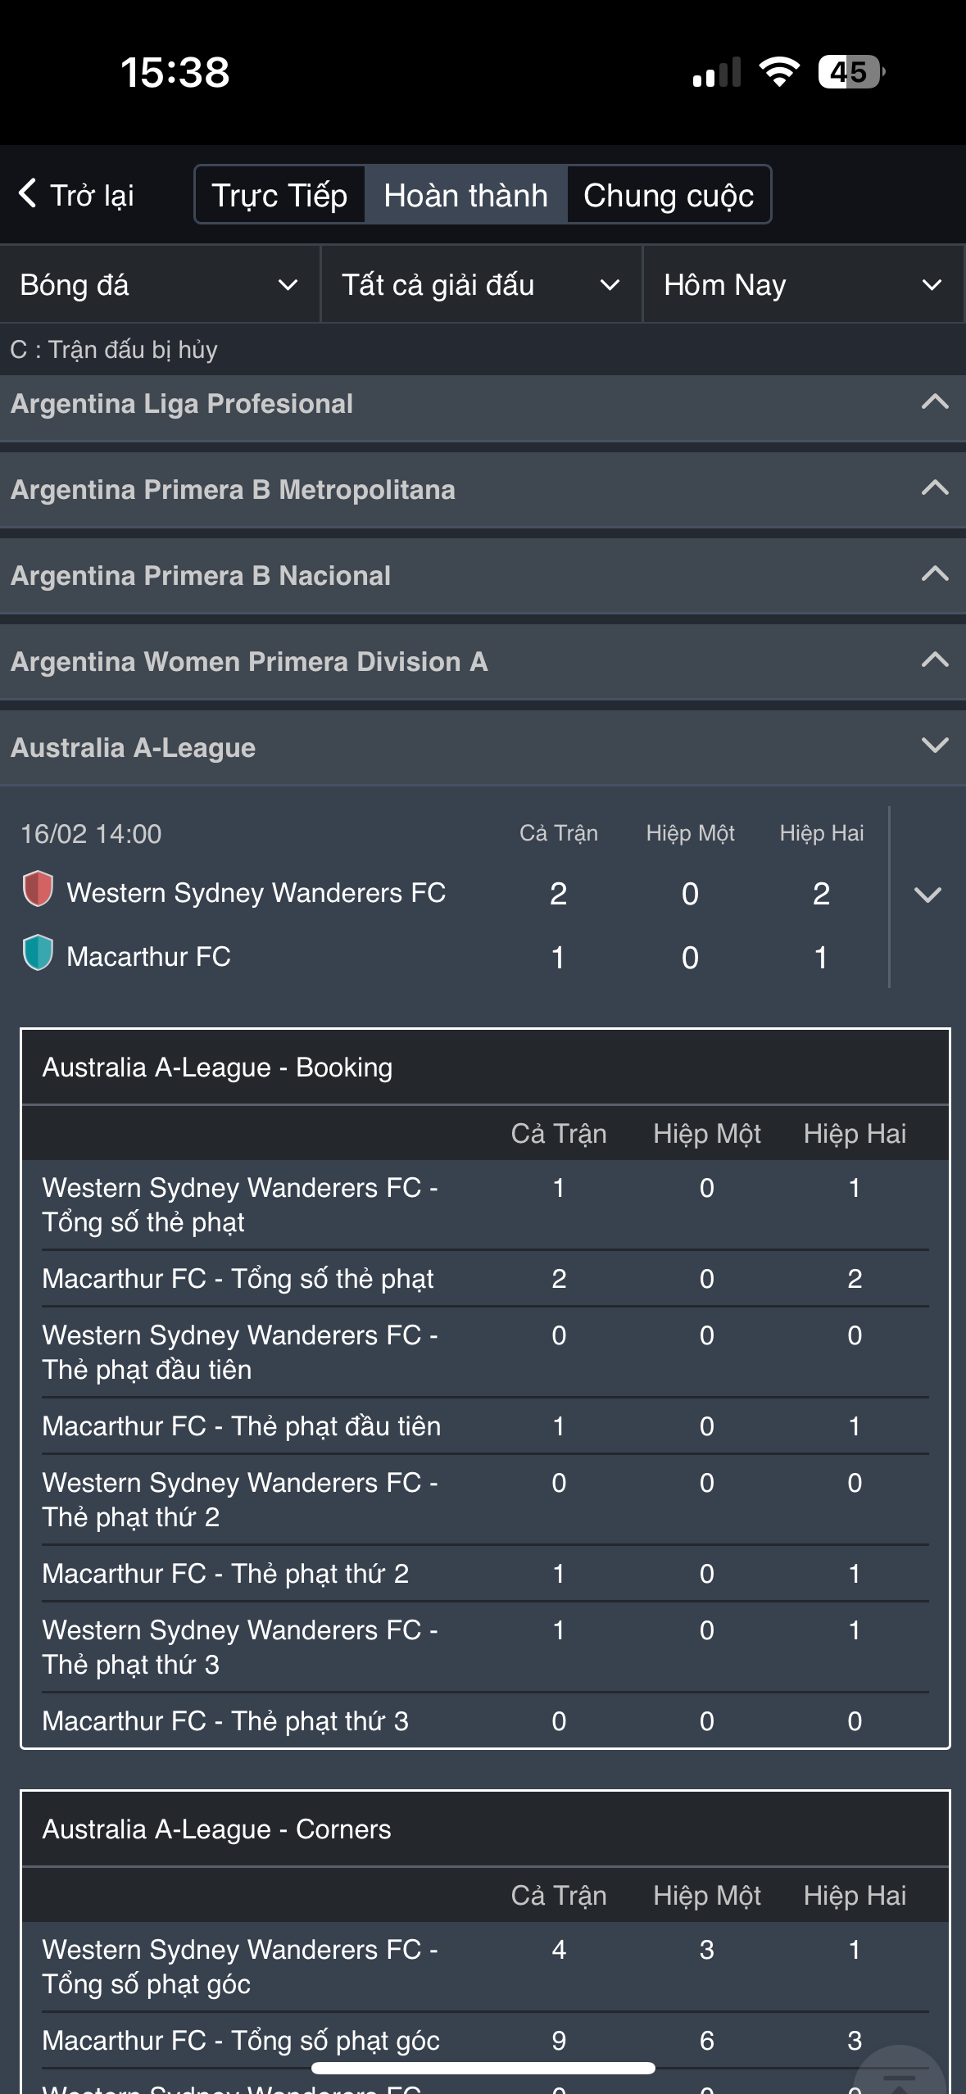Tap the cellular signal bars icon
Screen dimensions: 966x2094
pos(717,72)
